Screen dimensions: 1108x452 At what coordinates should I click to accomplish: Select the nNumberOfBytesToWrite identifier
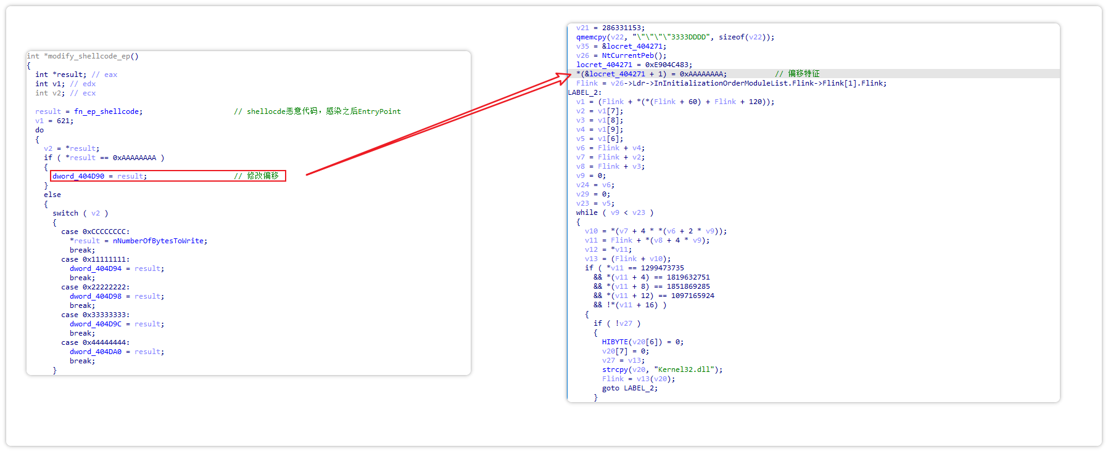coord(160,241)
